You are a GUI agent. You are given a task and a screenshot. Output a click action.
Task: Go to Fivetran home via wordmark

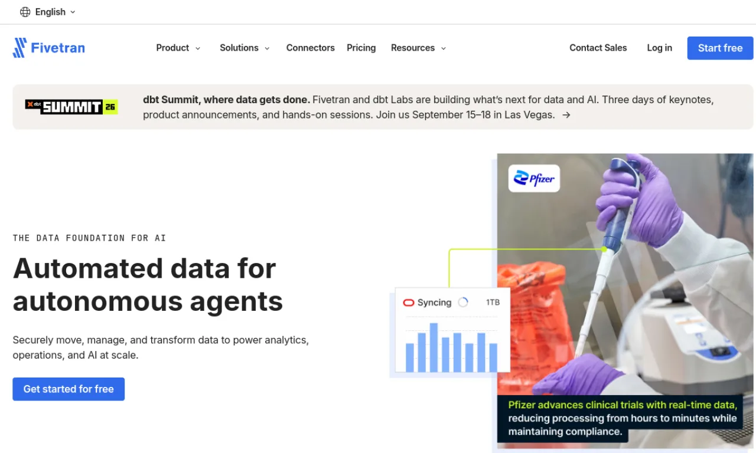click(x=57, y=48)
